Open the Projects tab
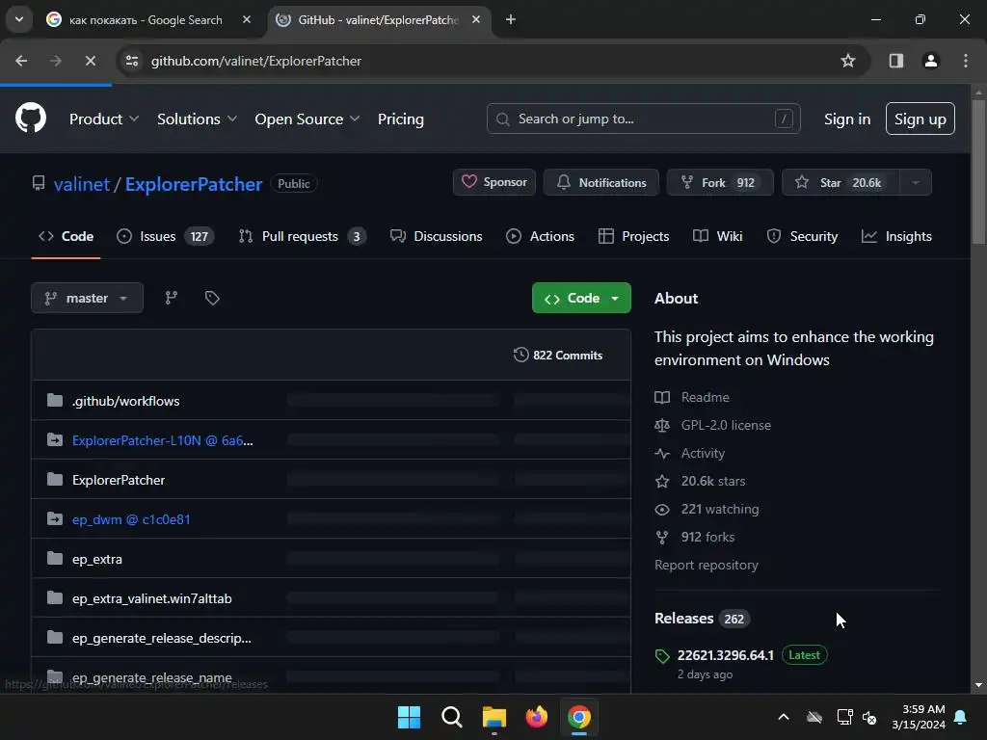987x740 pixels. pyautogui.click(x=633, y=236)
